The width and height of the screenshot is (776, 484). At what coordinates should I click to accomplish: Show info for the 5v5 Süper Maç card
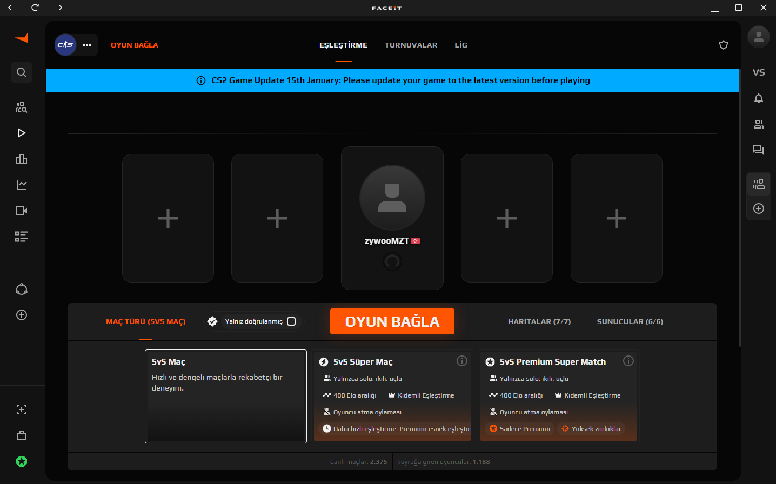(x=462, y=361)
